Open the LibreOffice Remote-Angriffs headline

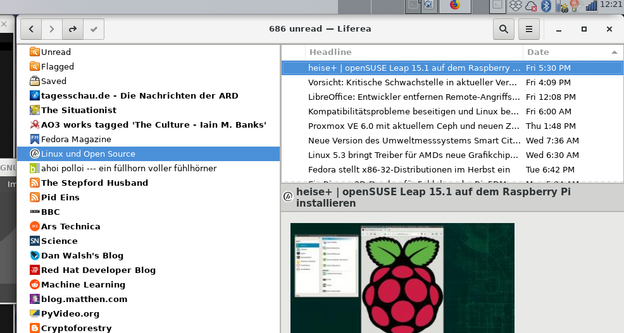tap(452, 97)
